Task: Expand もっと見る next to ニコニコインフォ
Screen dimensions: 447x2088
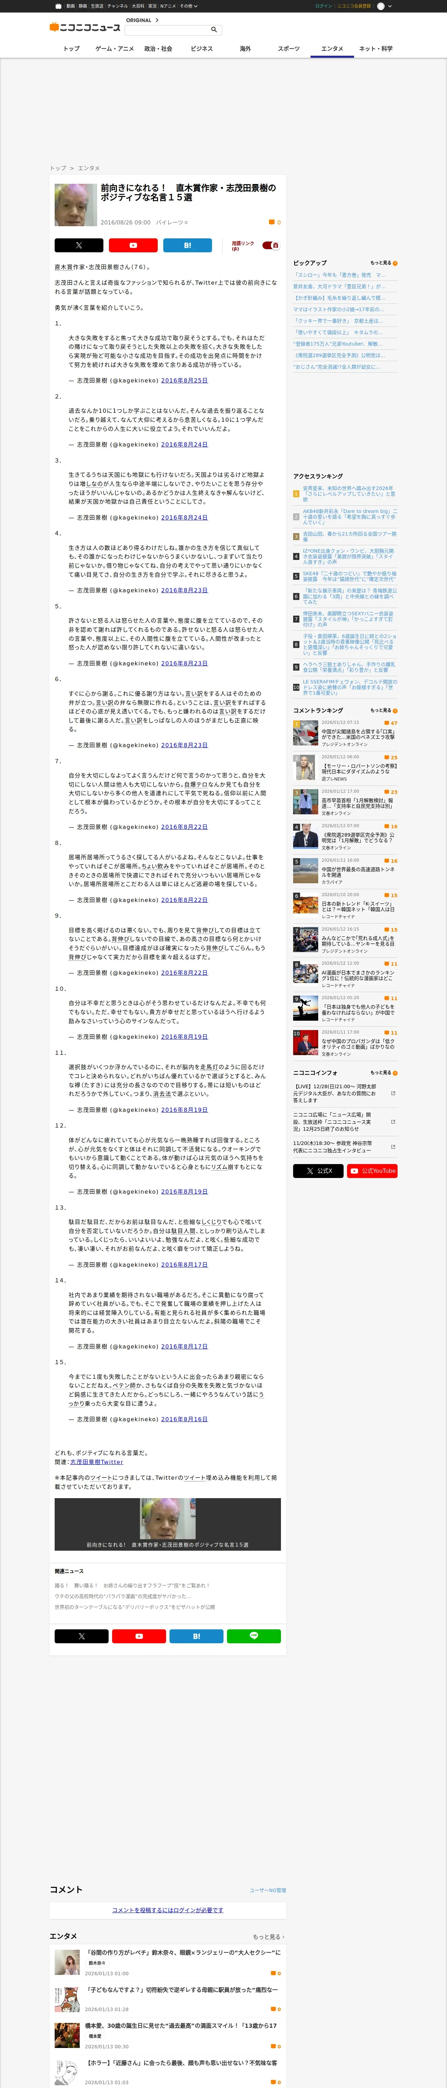Action: (x=384, y=1073)
